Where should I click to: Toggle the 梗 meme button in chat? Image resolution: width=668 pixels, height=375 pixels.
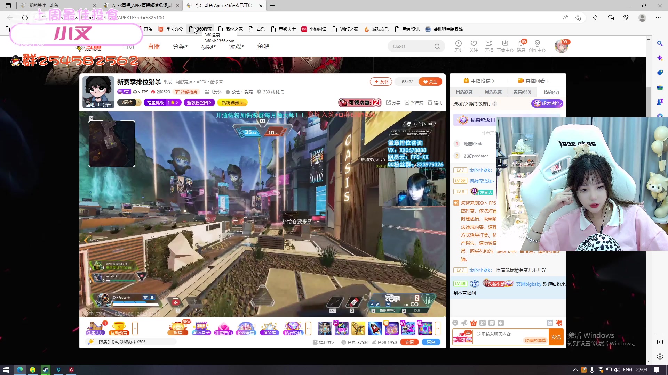click(x=492, y=323)
